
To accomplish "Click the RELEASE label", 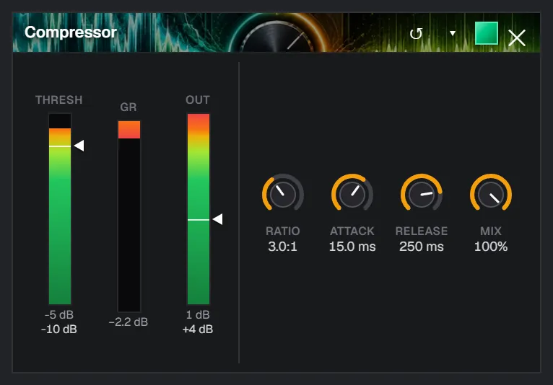I will pos(422,231).
